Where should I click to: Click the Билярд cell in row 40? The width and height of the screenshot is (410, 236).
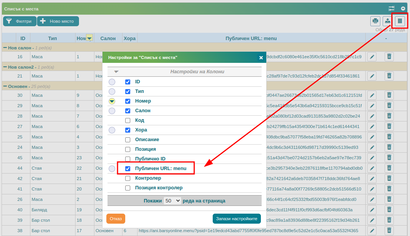point(39,210)
